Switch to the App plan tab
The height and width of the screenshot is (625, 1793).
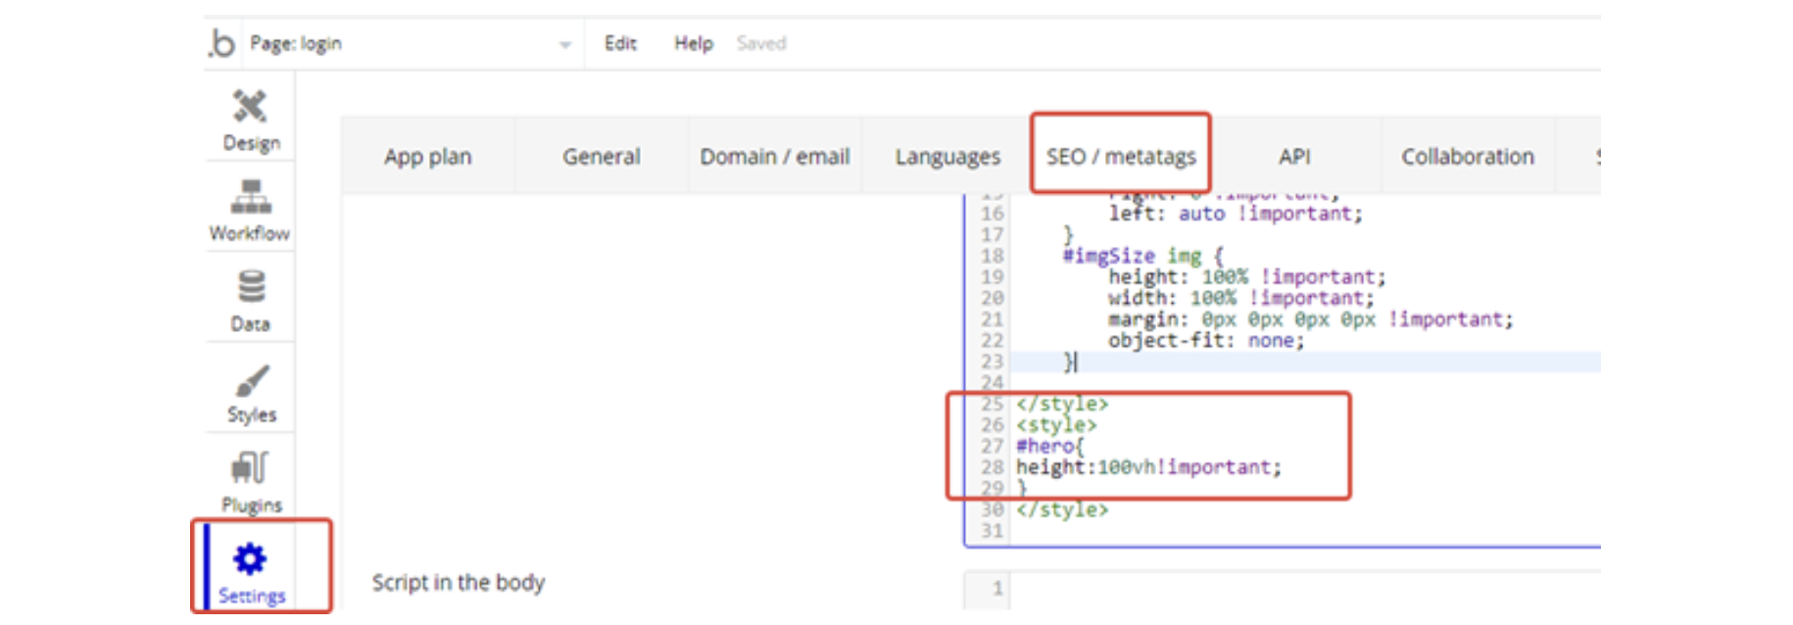pyautogui.click(x=427, y=157)
